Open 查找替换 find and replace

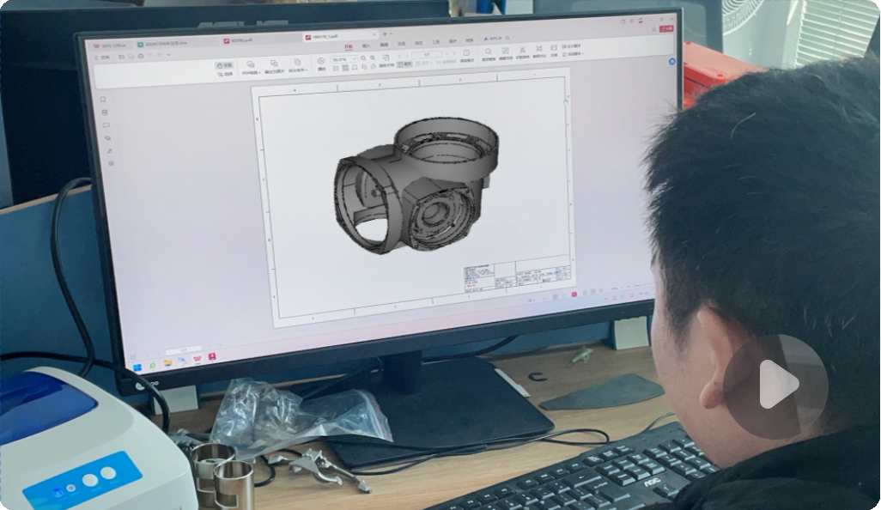point(489,54)
